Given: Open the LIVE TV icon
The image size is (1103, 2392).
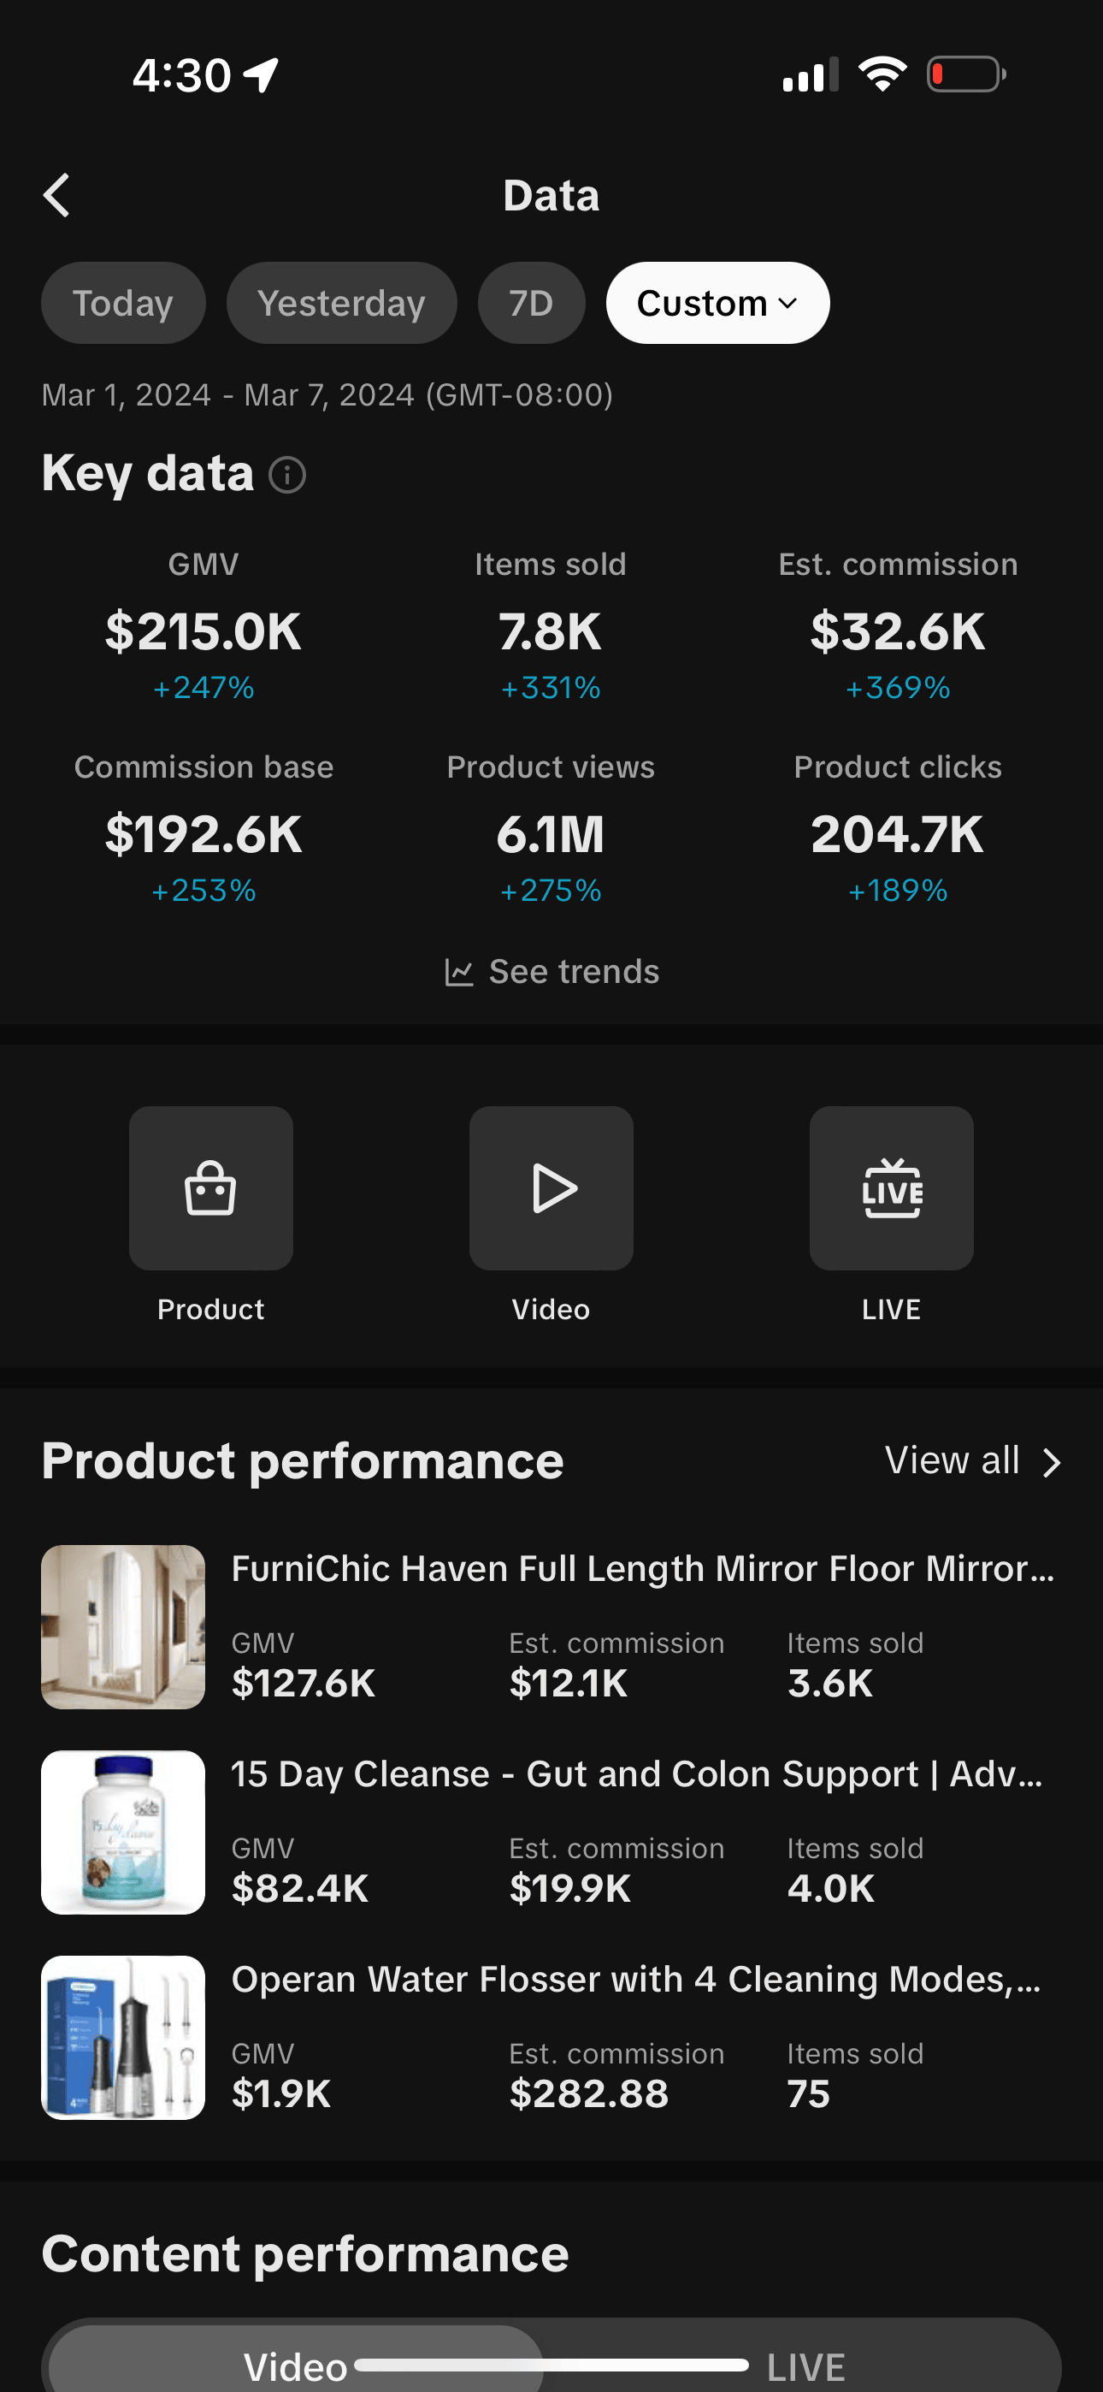Looking at the screenshot, I should (x=891, y=1187).
